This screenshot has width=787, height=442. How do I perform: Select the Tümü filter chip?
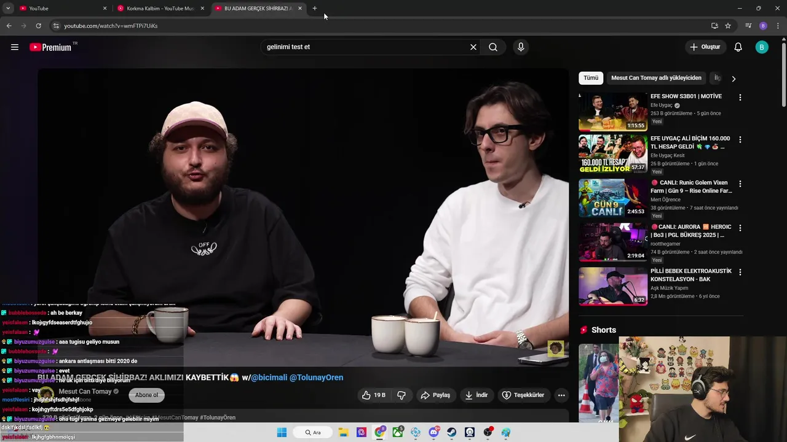tap(591, 78)
